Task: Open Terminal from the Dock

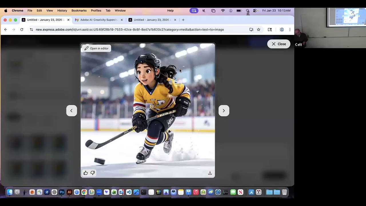Action: pos(144,192)
